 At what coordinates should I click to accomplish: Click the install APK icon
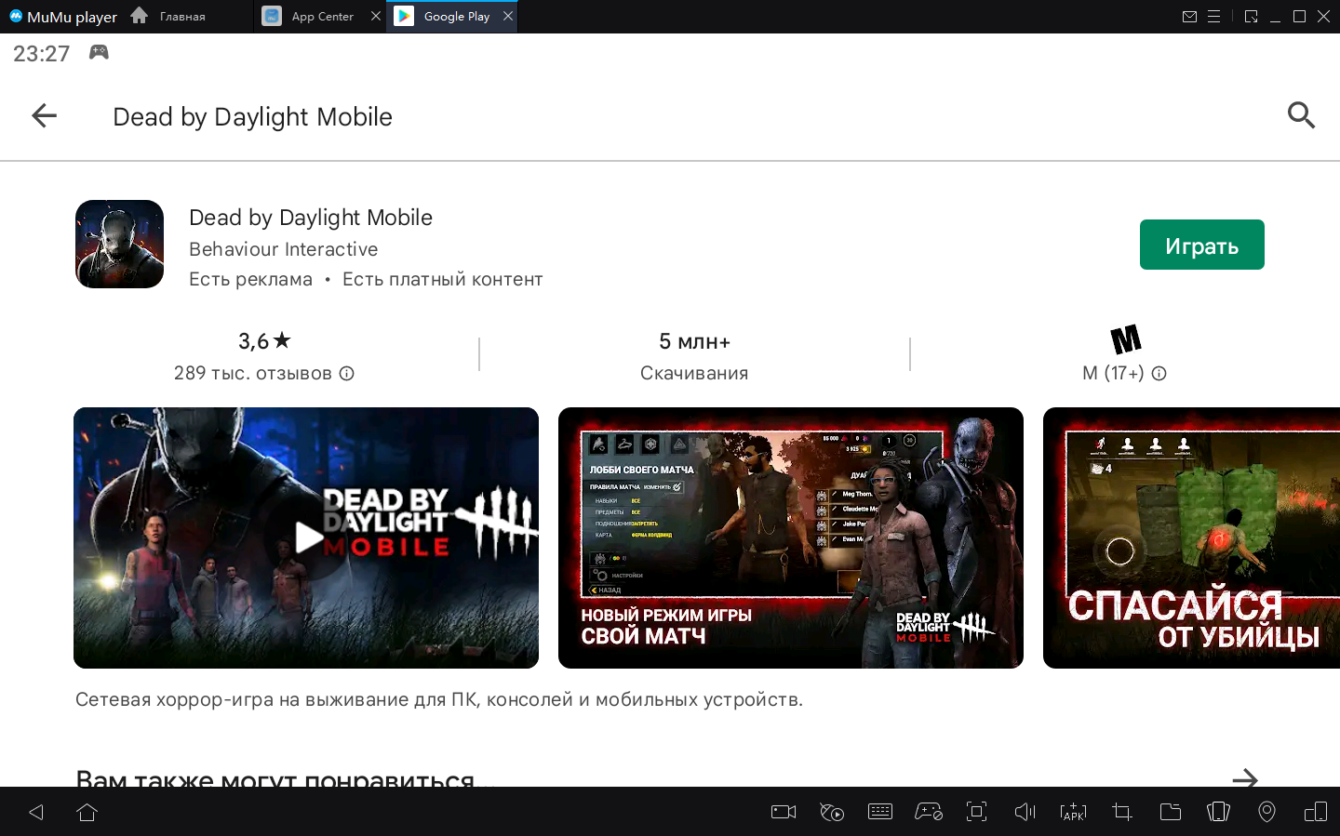1073,812
